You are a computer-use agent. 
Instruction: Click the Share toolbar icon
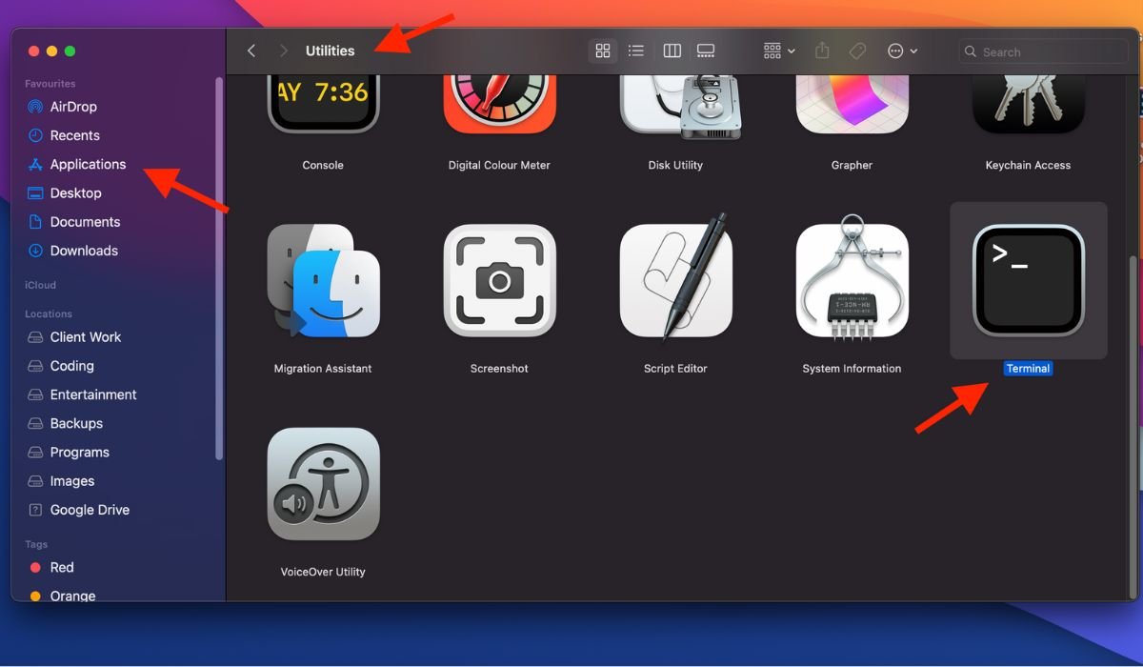[822, 51]
